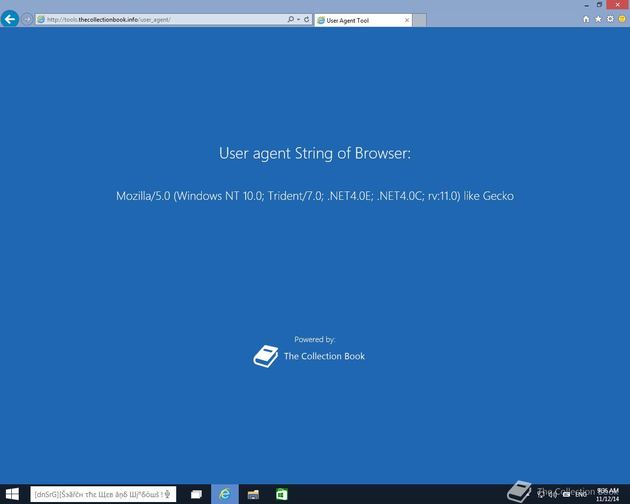Open File Explorer from taskbar
The width and height of the screenshot is (630, 504).
(253, 494)
